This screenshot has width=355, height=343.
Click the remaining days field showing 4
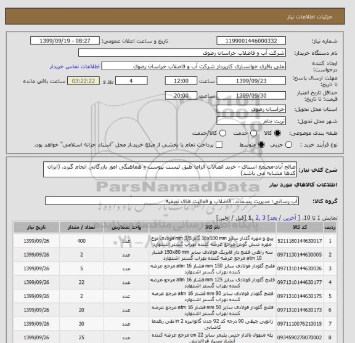point(131,81)
